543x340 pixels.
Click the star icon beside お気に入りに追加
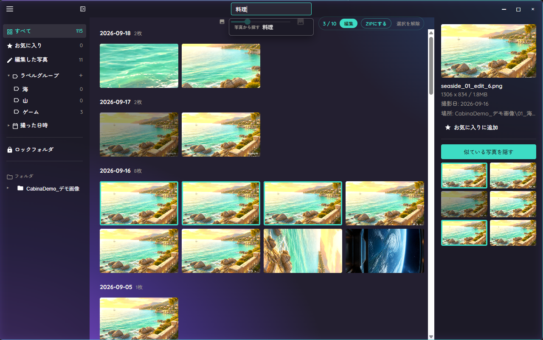click(x=447, y=127)
